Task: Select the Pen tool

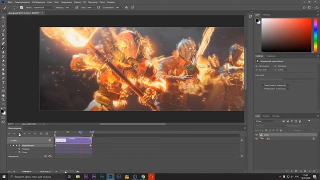Action: [x=3, y=78]
